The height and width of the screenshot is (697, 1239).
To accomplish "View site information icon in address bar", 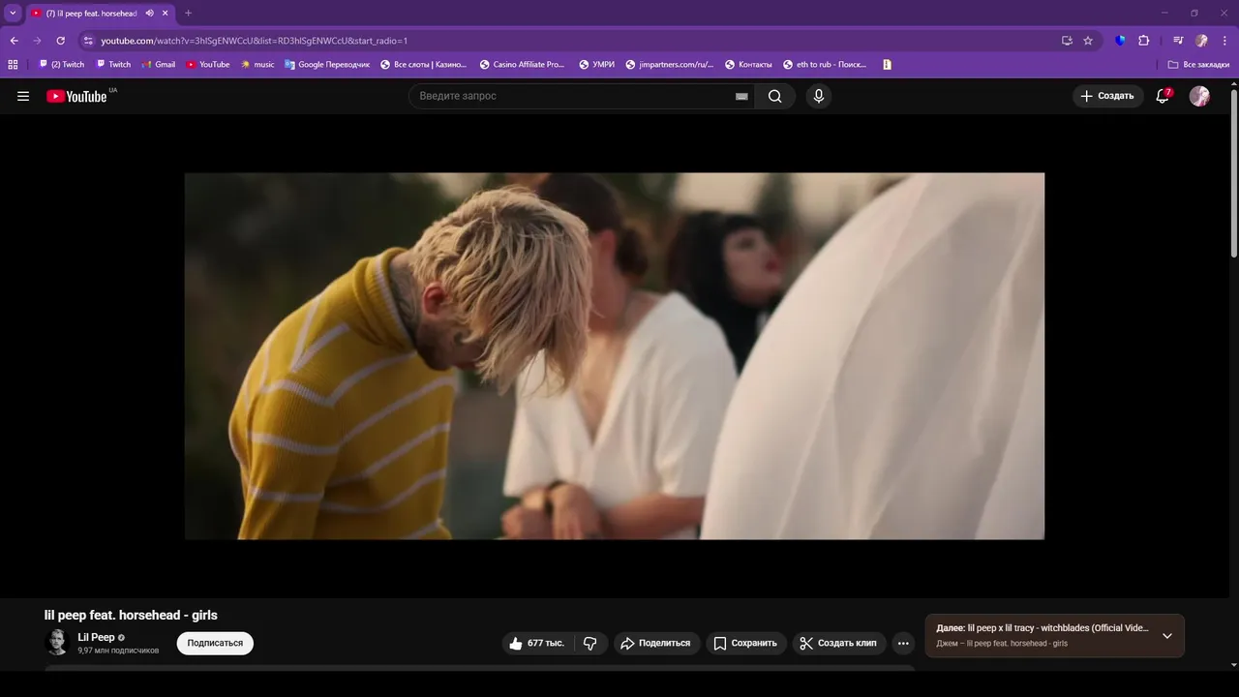I will [x=88, y=41].
